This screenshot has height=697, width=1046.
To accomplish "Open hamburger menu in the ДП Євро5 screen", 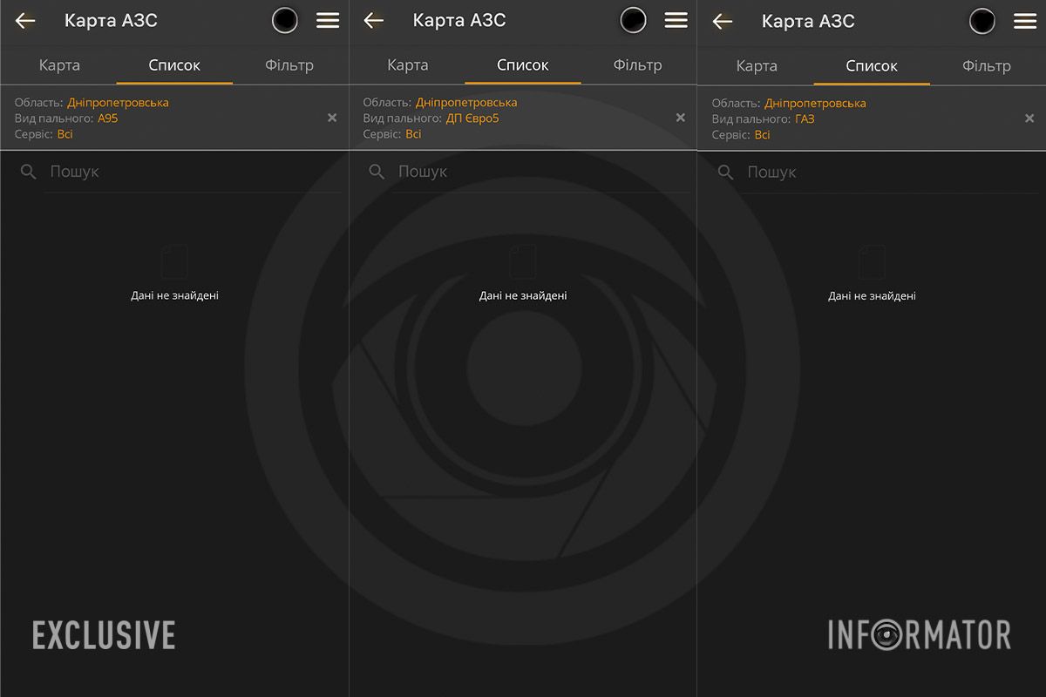I will pos(676,21).
